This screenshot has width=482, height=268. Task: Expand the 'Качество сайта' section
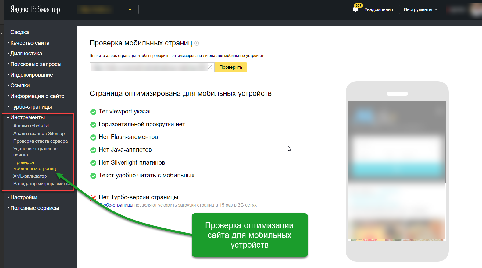point(30,43)
